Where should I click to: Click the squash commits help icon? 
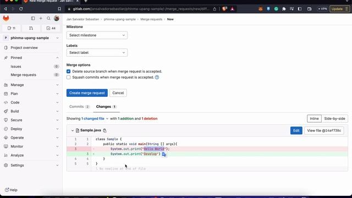[157, 77]
